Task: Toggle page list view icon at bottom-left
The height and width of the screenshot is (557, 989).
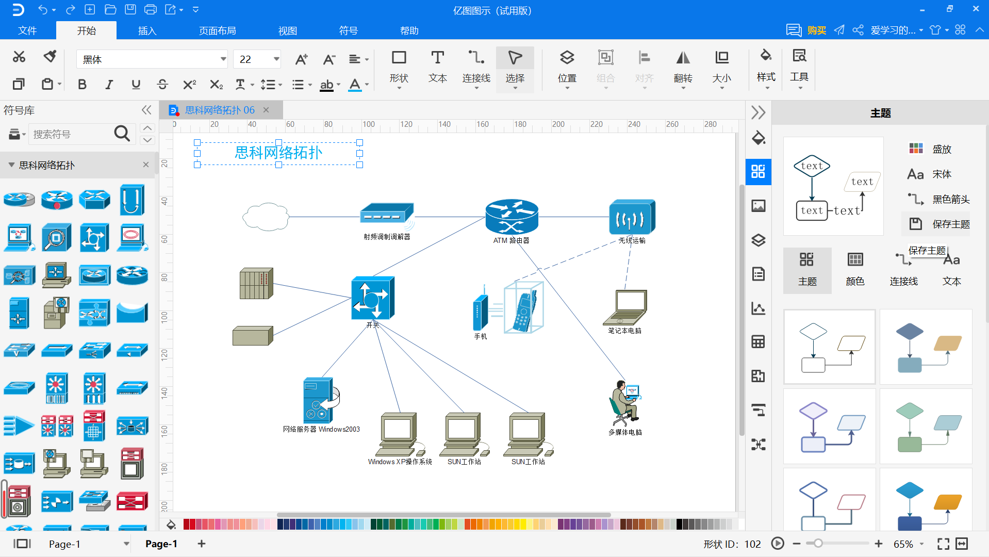Action: [x=22, y=544]
